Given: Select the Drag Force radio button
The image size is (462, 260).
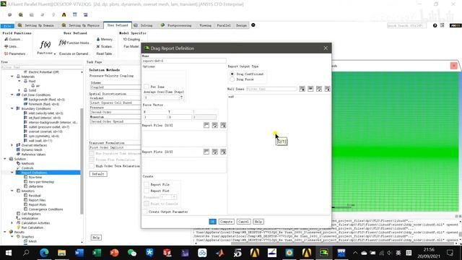Looking at the screenshot, I should [x=232, y=79].
